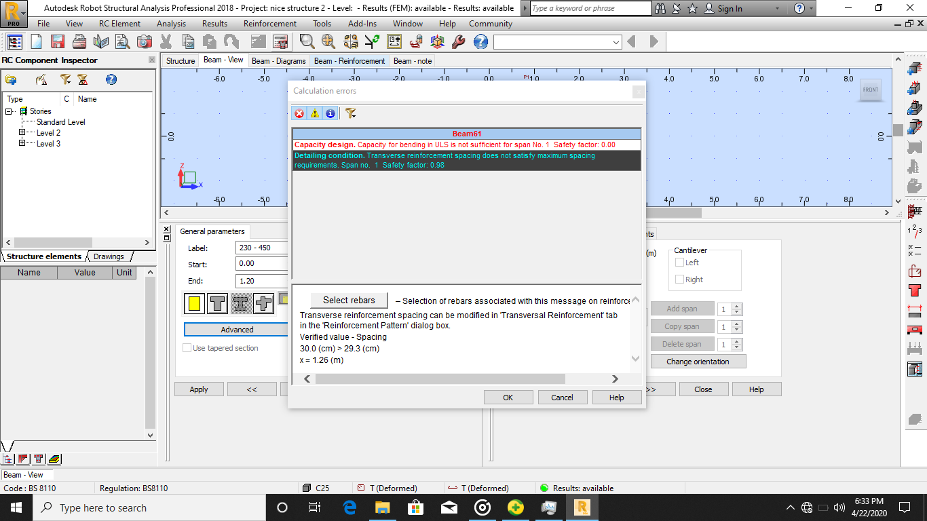The height and width of the screenshot is (521, 927).
Task: Enable the Right cantilever option
Action: (679, 279)
